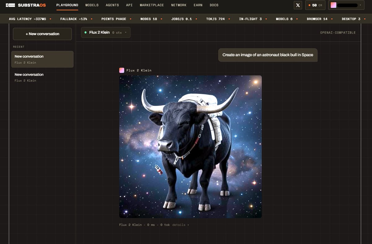The height and width of the screenshot is (244, 372).
Task: Open the X (Twitter) icon link
Action: (x=298, y=5)
